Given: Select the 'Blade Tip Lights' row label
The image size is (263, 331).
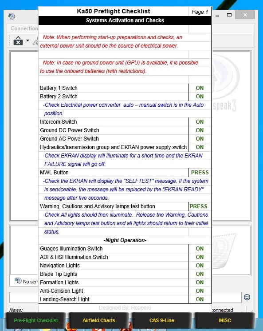Looking at the screenshot, I should pos(59,274).
